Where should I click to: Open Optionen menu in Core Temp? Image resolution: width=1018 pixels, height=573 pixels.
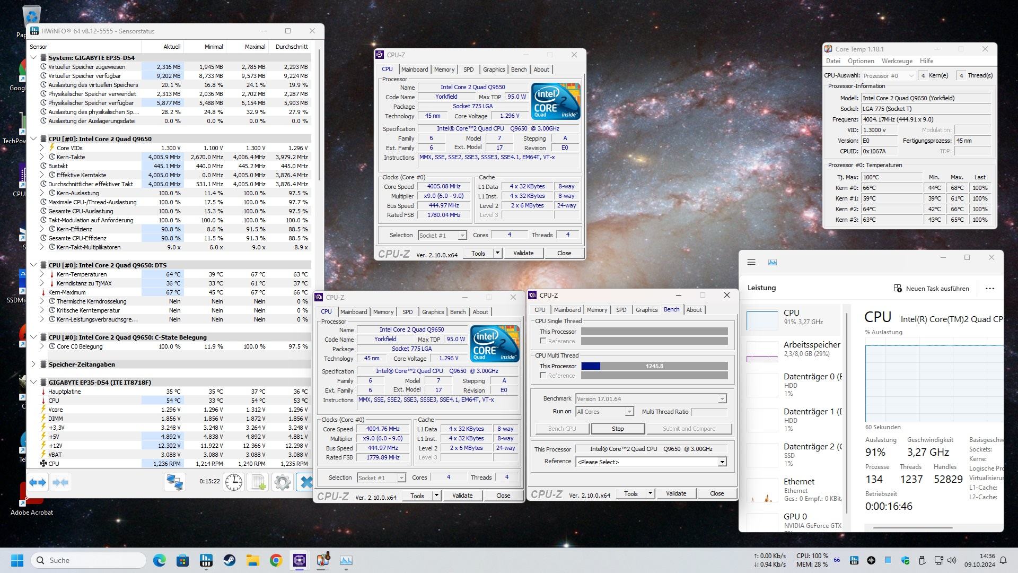tap(861, 61)
